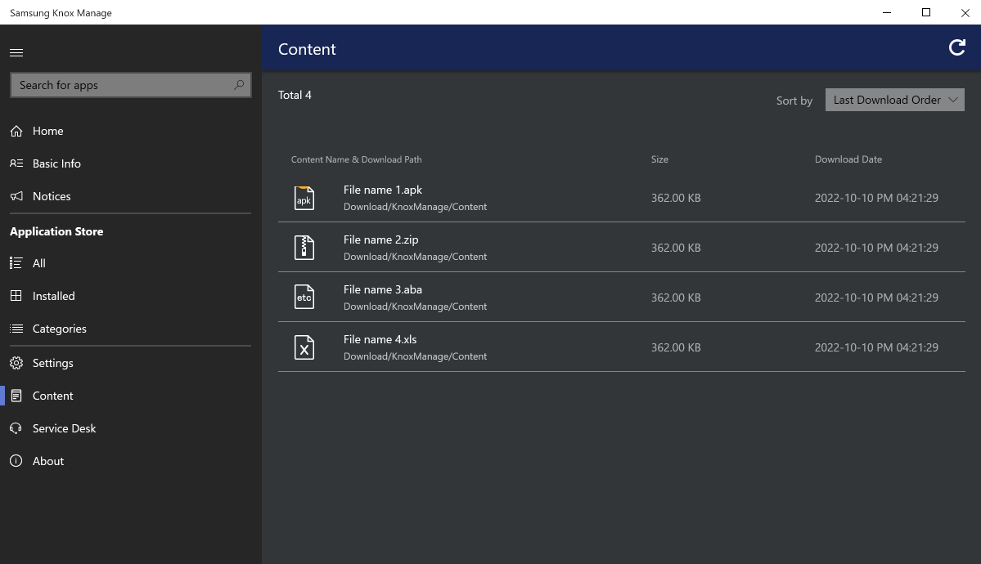Select File name 2.zip
This screenshot has height=564, width=981.
point(381,239)
